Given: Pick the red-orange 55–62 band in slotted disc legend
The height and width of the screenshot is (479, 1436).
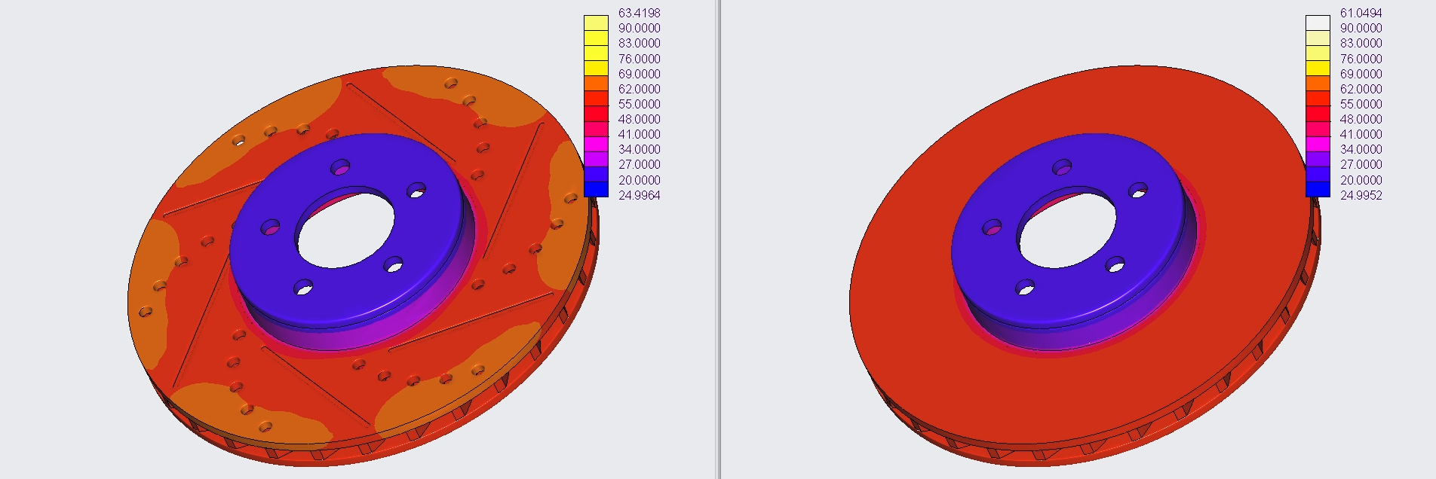Looking at the screenshot, I should [x=596, y=99].
